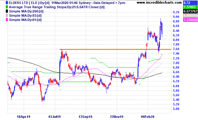Click the 9.20 price axis label

176,12
